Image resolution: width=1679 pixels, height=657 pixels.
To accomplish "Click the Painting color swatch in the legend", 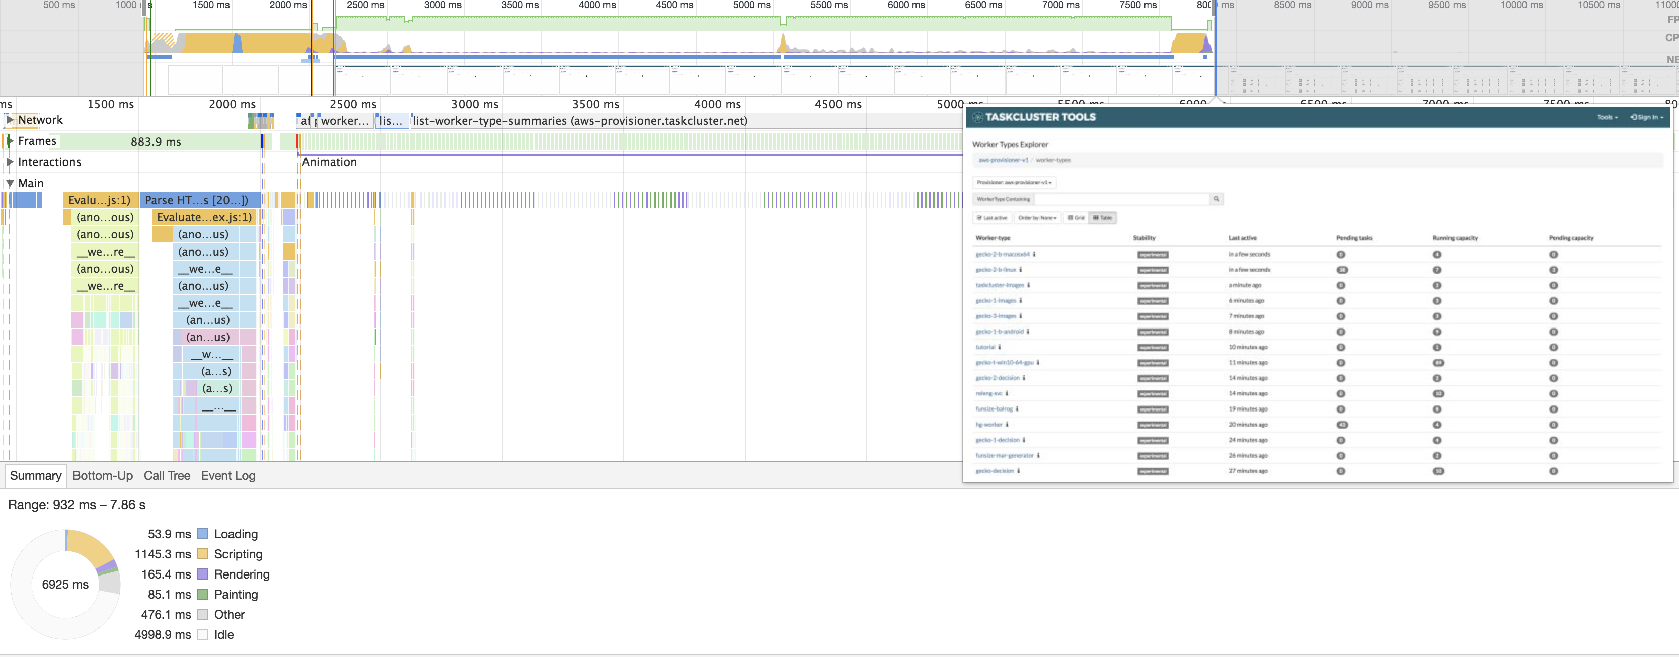I will [x=203, y=595].
